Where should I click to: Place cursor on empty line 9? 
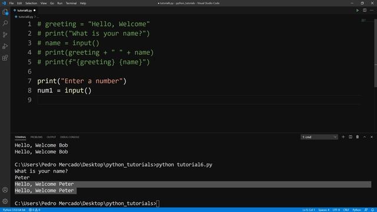[199, 100]
